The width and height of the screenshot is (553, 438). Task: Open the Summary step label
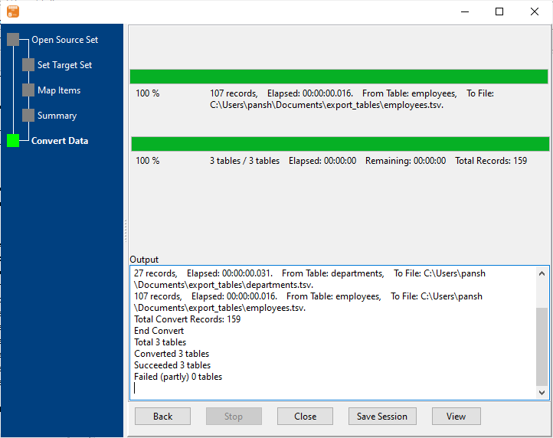click(x=57, y=116)
